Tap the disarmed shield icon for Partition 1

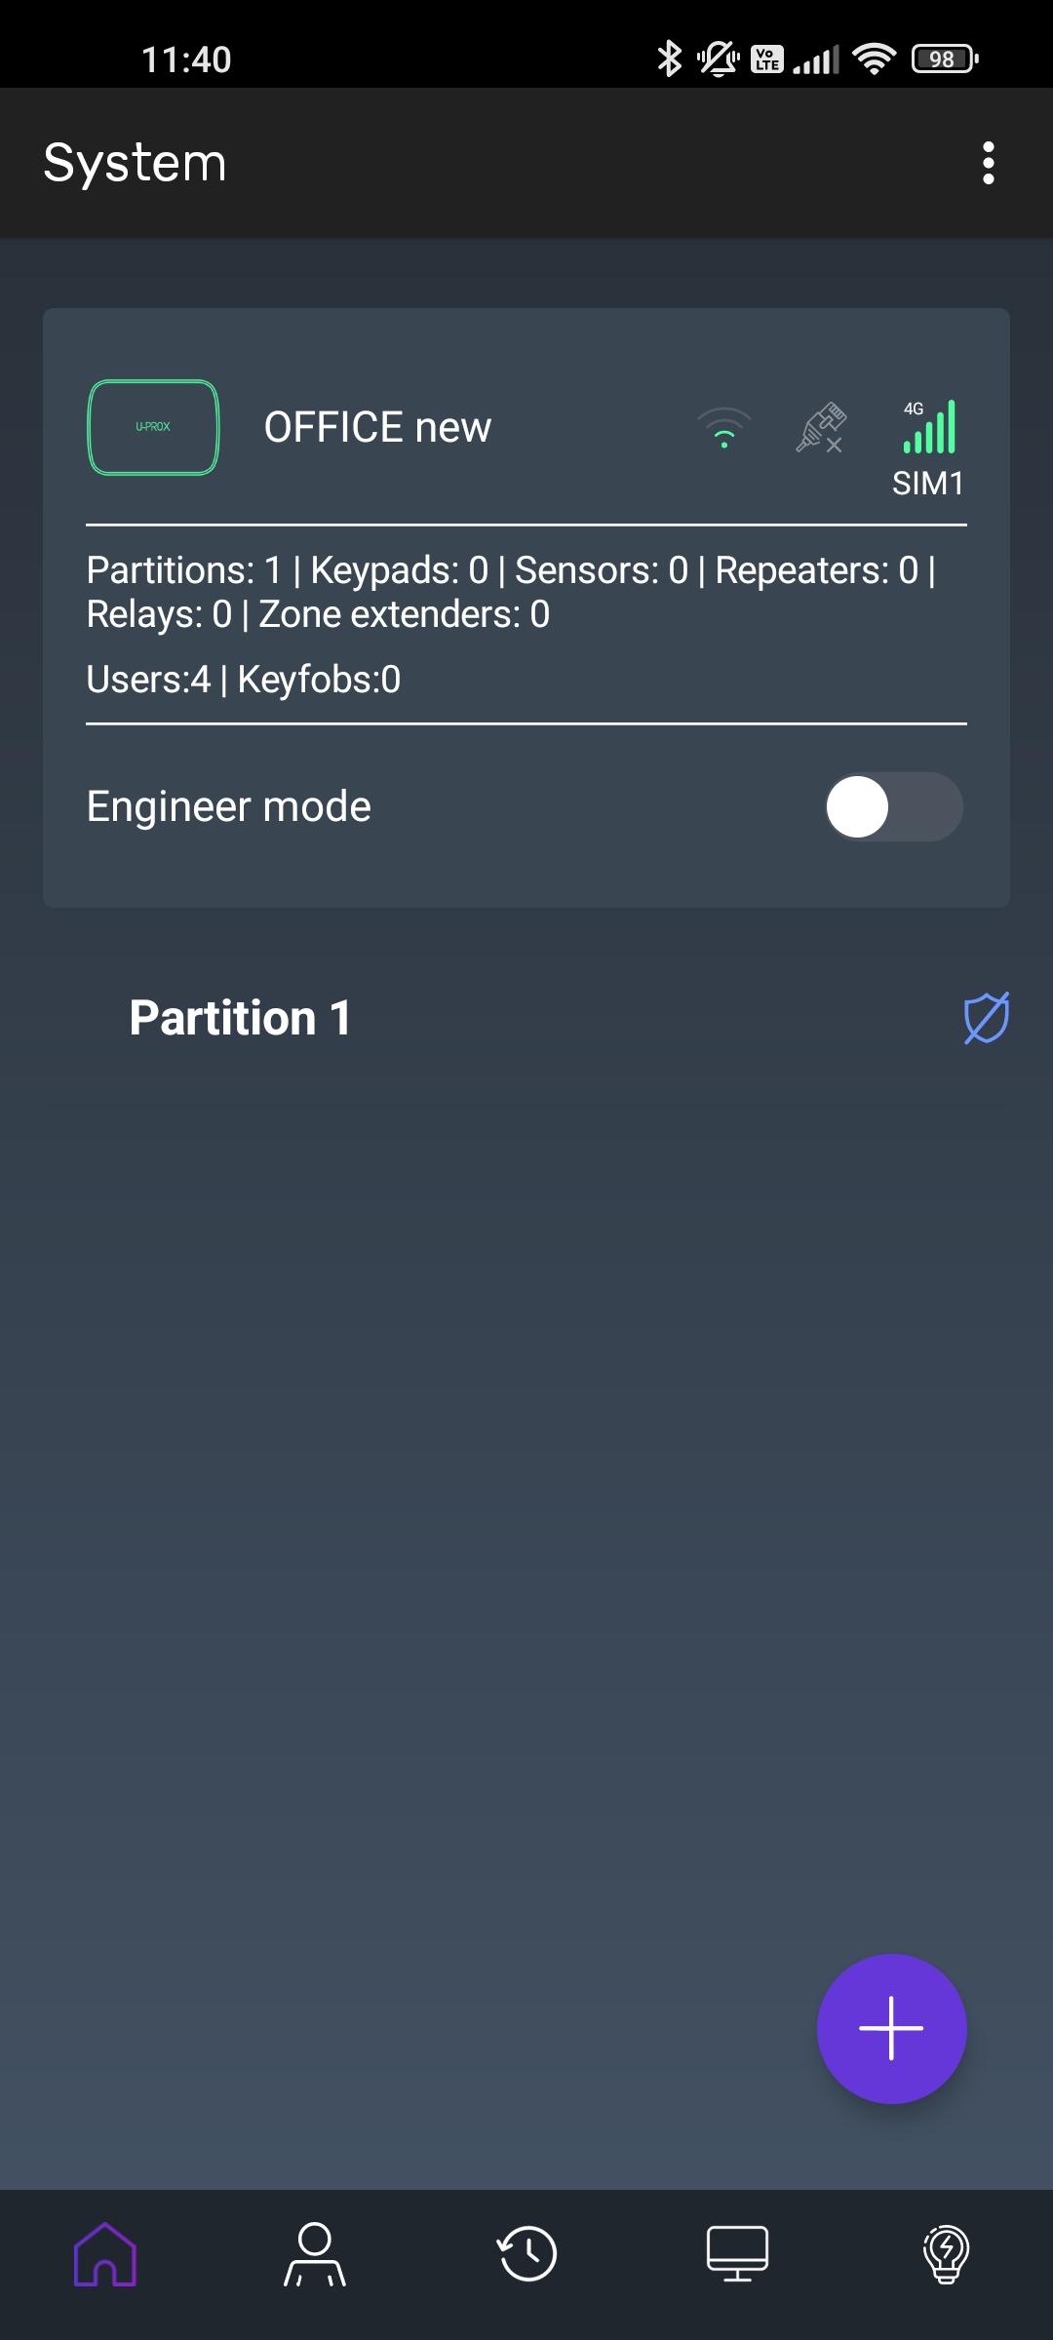[986, 1018]
